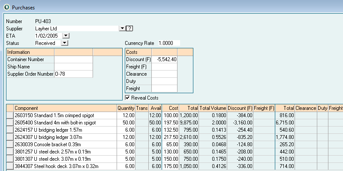The image size is (343, 171).
Task: Click the Discount (F) cost value
Action: [x=165, y=59]
